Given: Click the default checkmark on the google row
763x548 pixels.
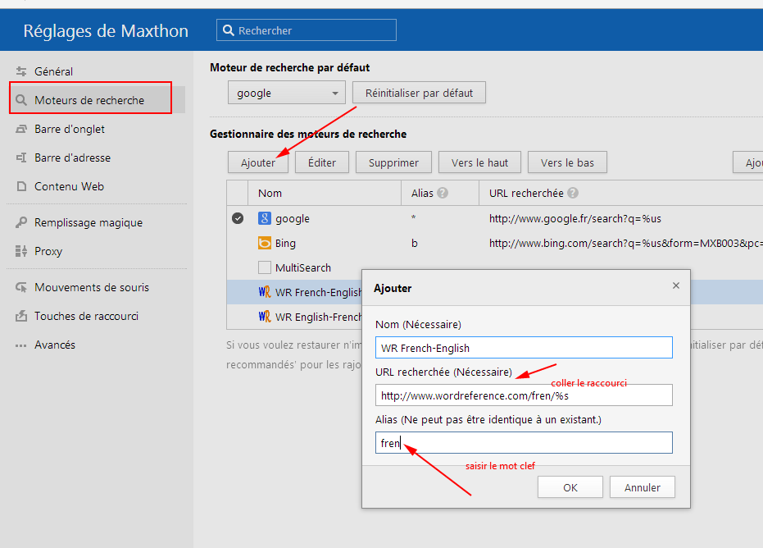Looking at the screenshot, I should pyautogui.click(x=238, y=218).
